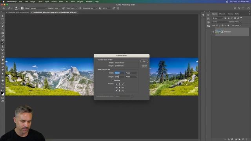Select the Eraser tool
The height and width of the screenshot is (141, 251).
click(x=3, y=53)
